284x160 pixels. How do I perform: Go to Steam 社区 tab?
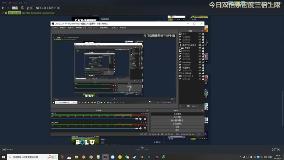[30, 8]
